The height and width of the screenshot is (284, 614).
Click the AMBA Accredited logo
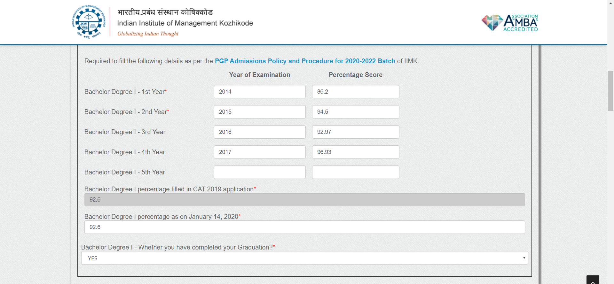tap(510, 23)
